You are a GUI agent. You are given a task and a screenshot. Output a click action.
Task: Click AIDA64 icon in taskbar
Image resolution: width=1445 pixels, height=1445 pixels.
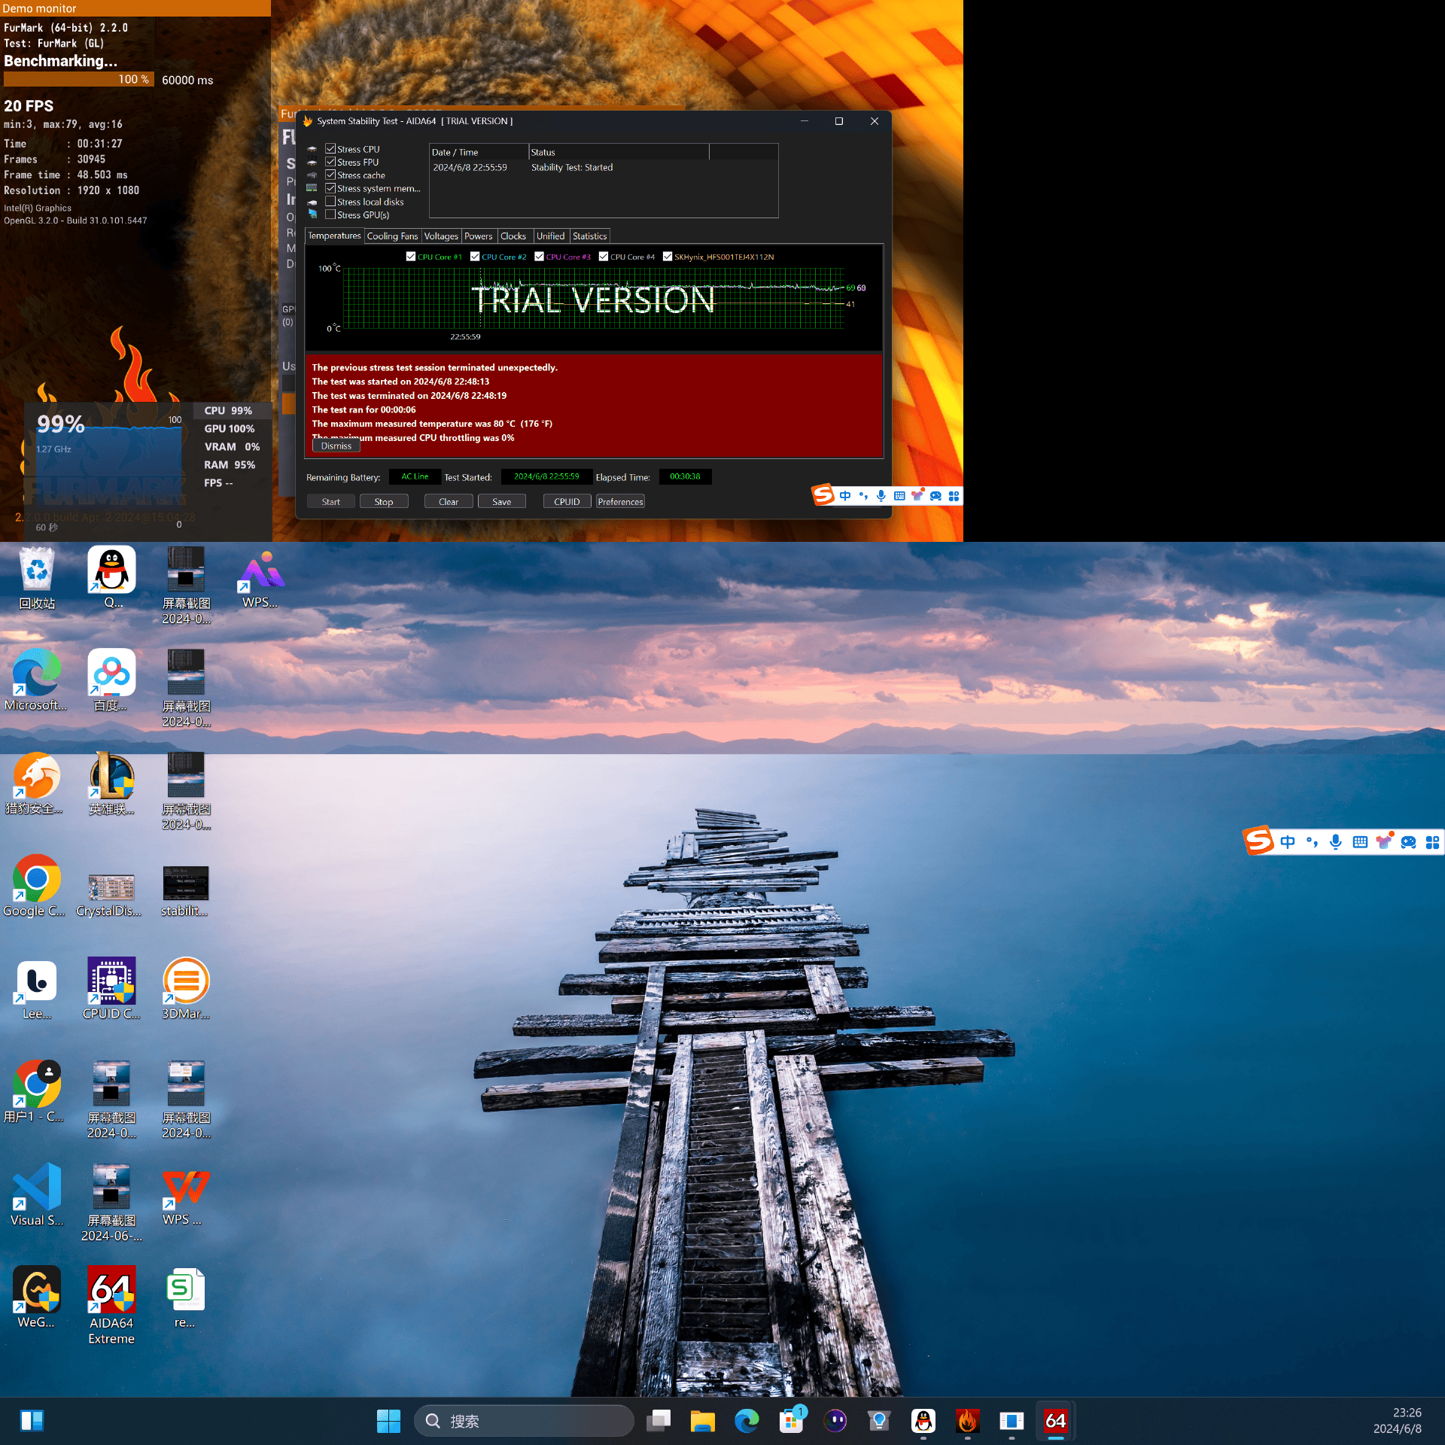(x=1055, y=1420)
